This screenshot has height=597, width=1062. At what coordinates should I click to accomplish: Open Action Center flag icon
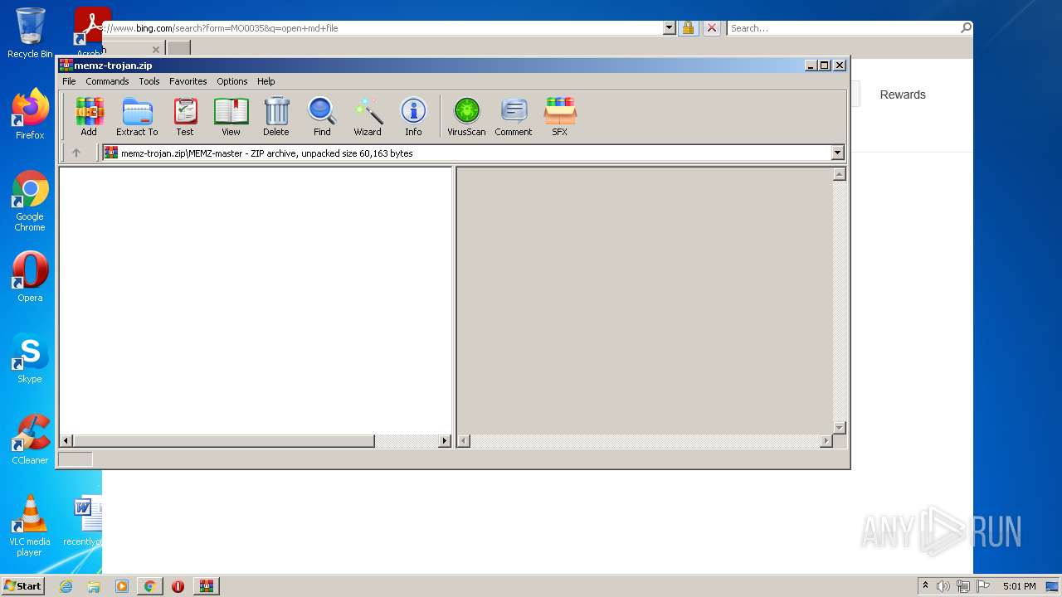[983, 586]
